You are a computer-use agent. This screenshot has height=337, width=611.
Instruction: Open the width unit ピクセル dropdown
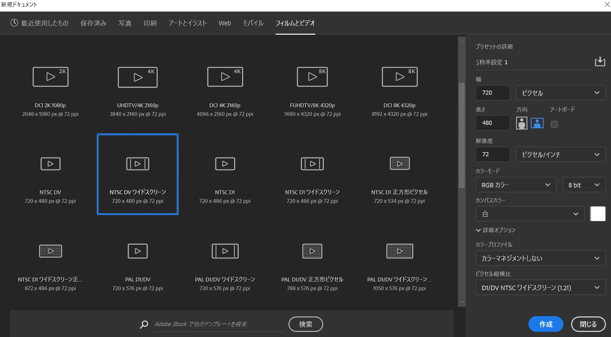pos(561,93)
